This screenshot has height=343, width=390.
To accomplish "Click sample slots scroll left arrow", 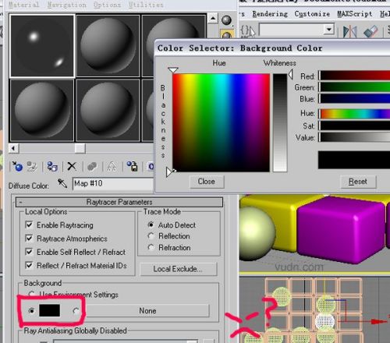I will [13, 149].
